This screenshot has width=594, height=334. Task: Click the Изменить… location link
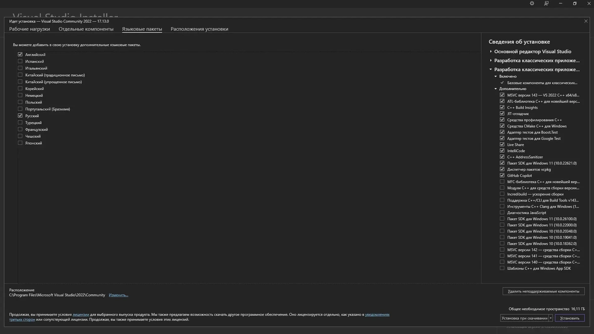coord(118,295)
